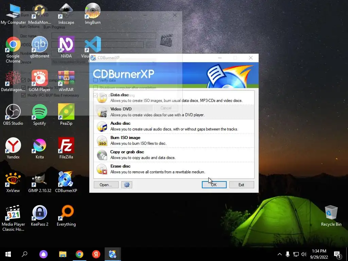Screen dimensions: 348x261
Task: Click the Open... button
Action: (x=106, y=185)
